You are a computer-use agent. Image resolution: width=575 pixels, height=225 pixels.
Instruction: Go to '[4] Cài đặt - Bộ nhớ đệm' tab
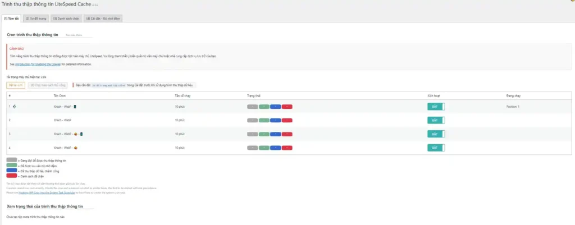click(103, 19)
